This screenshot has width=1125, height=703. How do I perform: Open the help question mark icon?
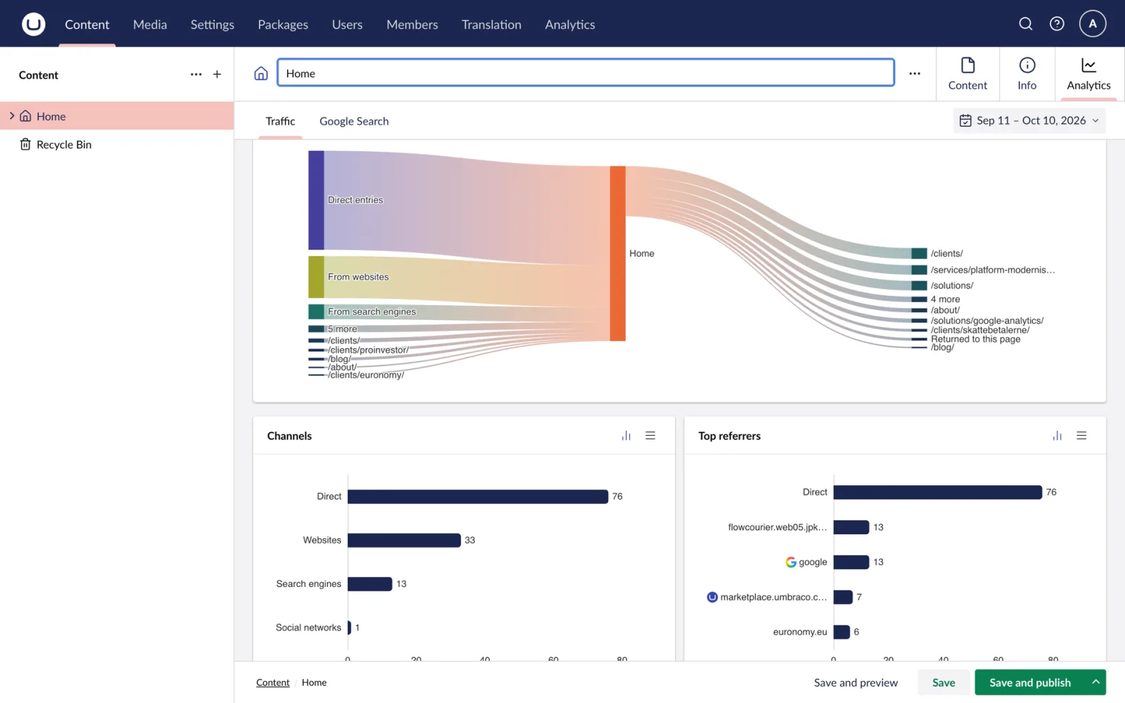pos(1057,24)
